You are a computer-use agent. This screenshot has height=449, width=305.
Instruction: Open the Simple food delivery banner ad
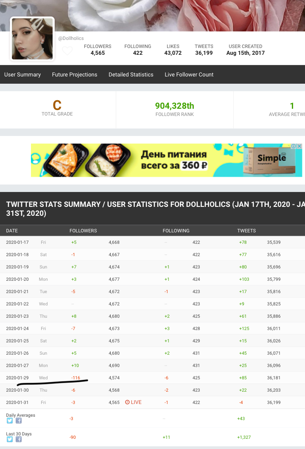coord(166,160)
